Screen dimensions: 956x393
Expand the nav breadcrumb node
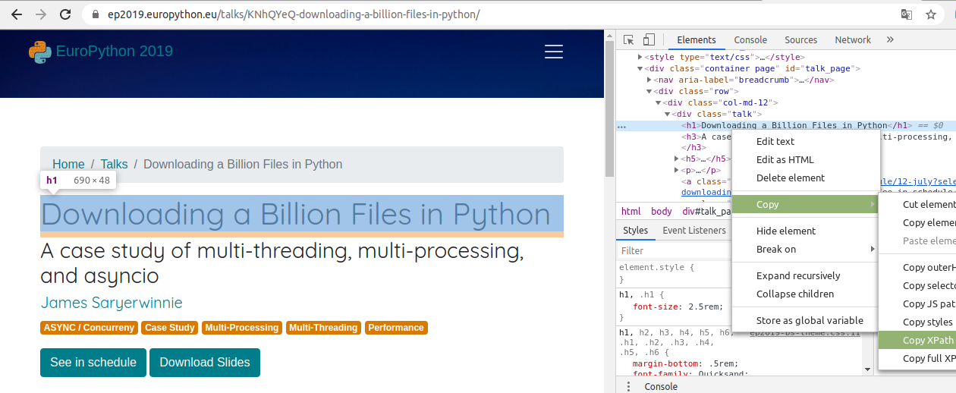[649, 80]
